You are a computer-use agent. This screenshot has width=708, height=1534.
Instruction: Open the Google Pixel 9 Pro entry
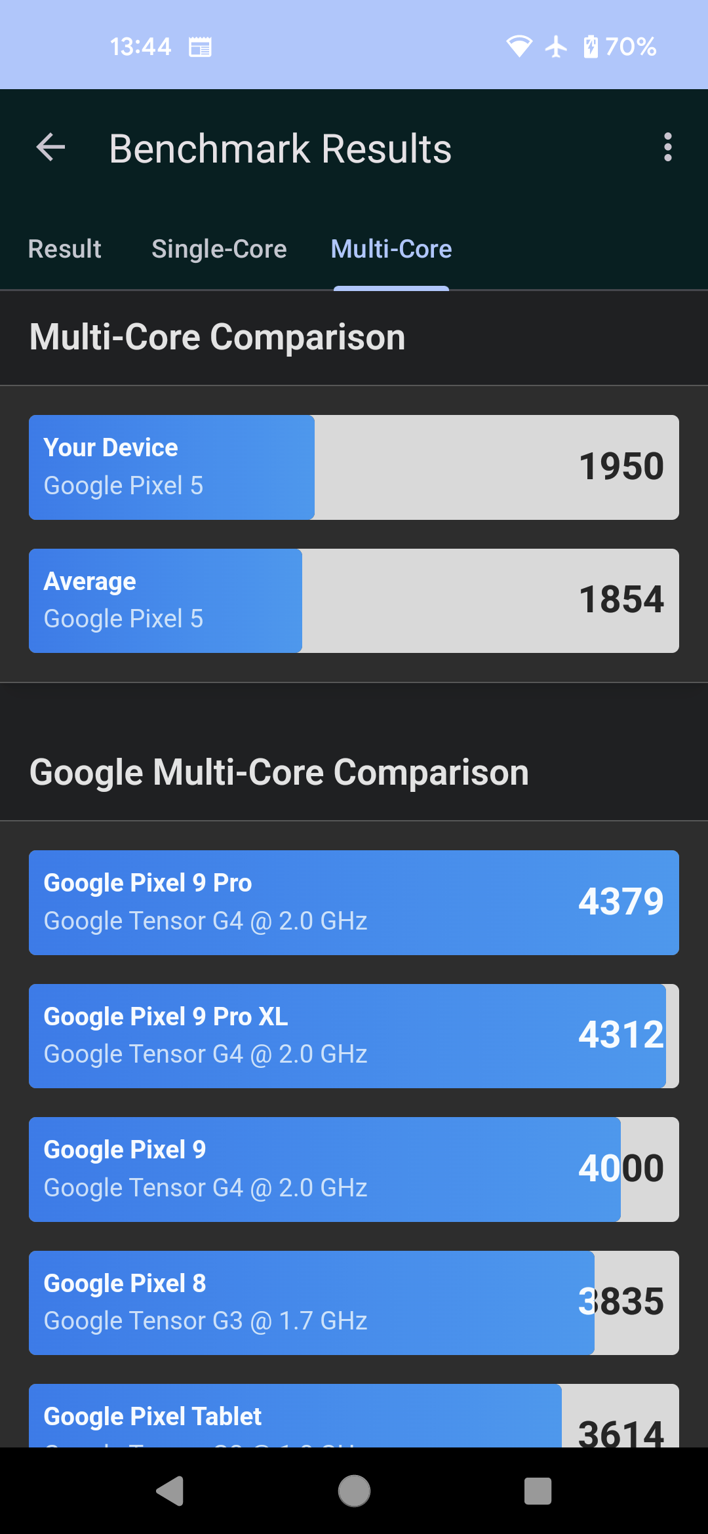point(354,903)
